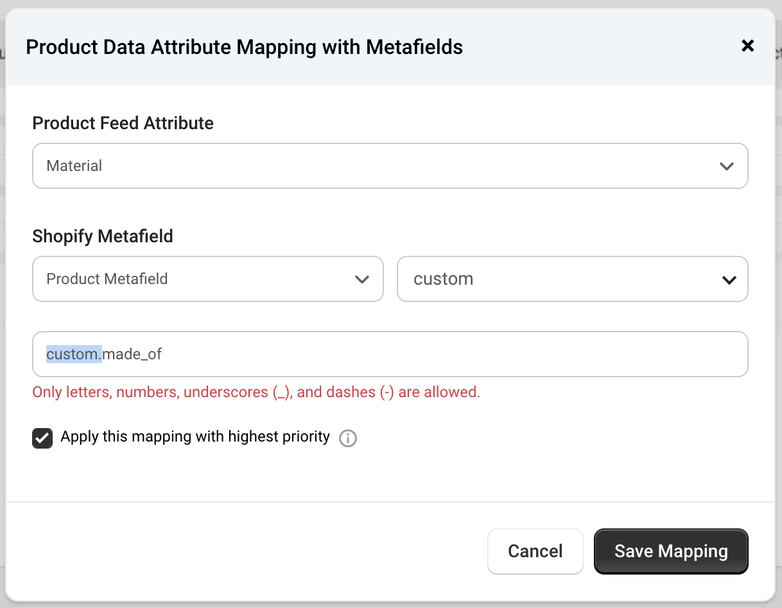Image resolution: width=782 pixels, height=608 pixels.
Task: Click the info icon beside highest priority
Action: 347,438
